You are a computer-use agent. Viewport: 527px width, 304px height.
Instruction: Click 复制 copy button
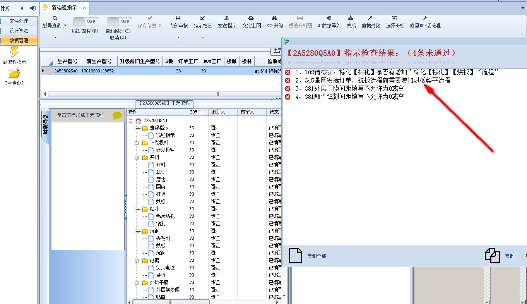point(500,256)
